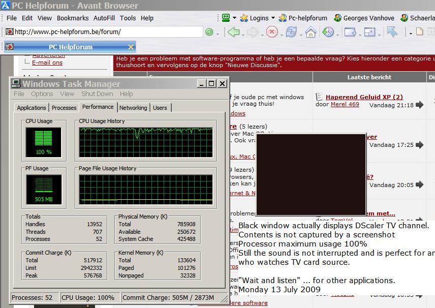Click the green Go button beside address bar
435x308 pixels.
[209, 32]
